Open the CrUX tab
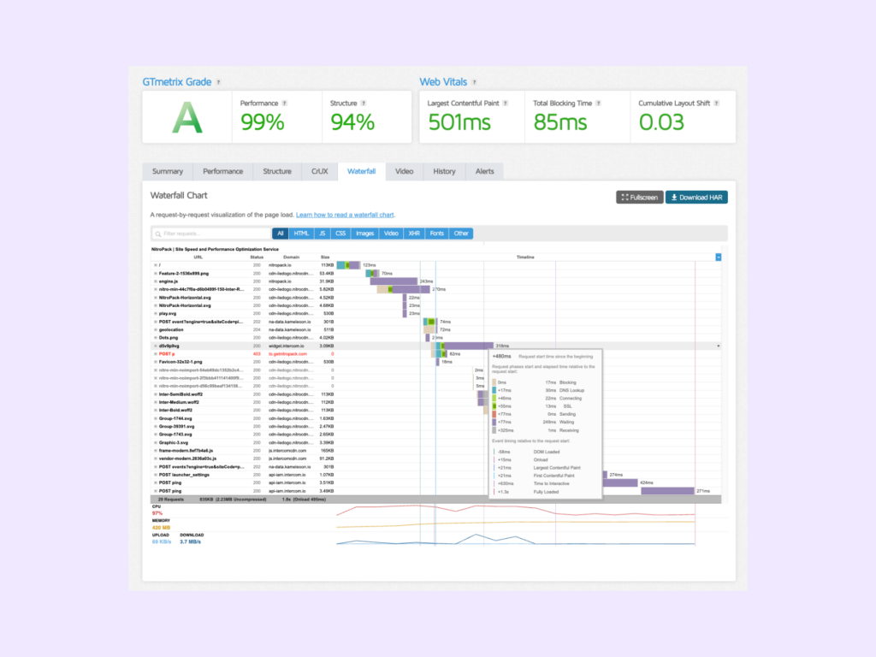 [320, 171]
